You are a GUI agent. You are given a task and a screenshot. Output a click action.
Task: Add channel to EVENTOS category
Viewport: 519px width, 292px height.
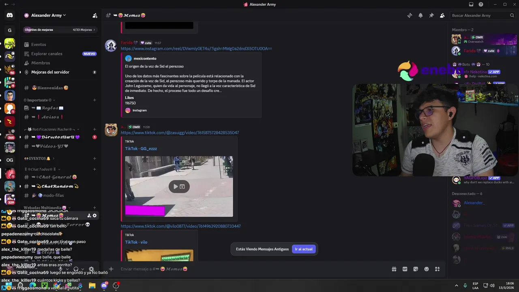94,159
